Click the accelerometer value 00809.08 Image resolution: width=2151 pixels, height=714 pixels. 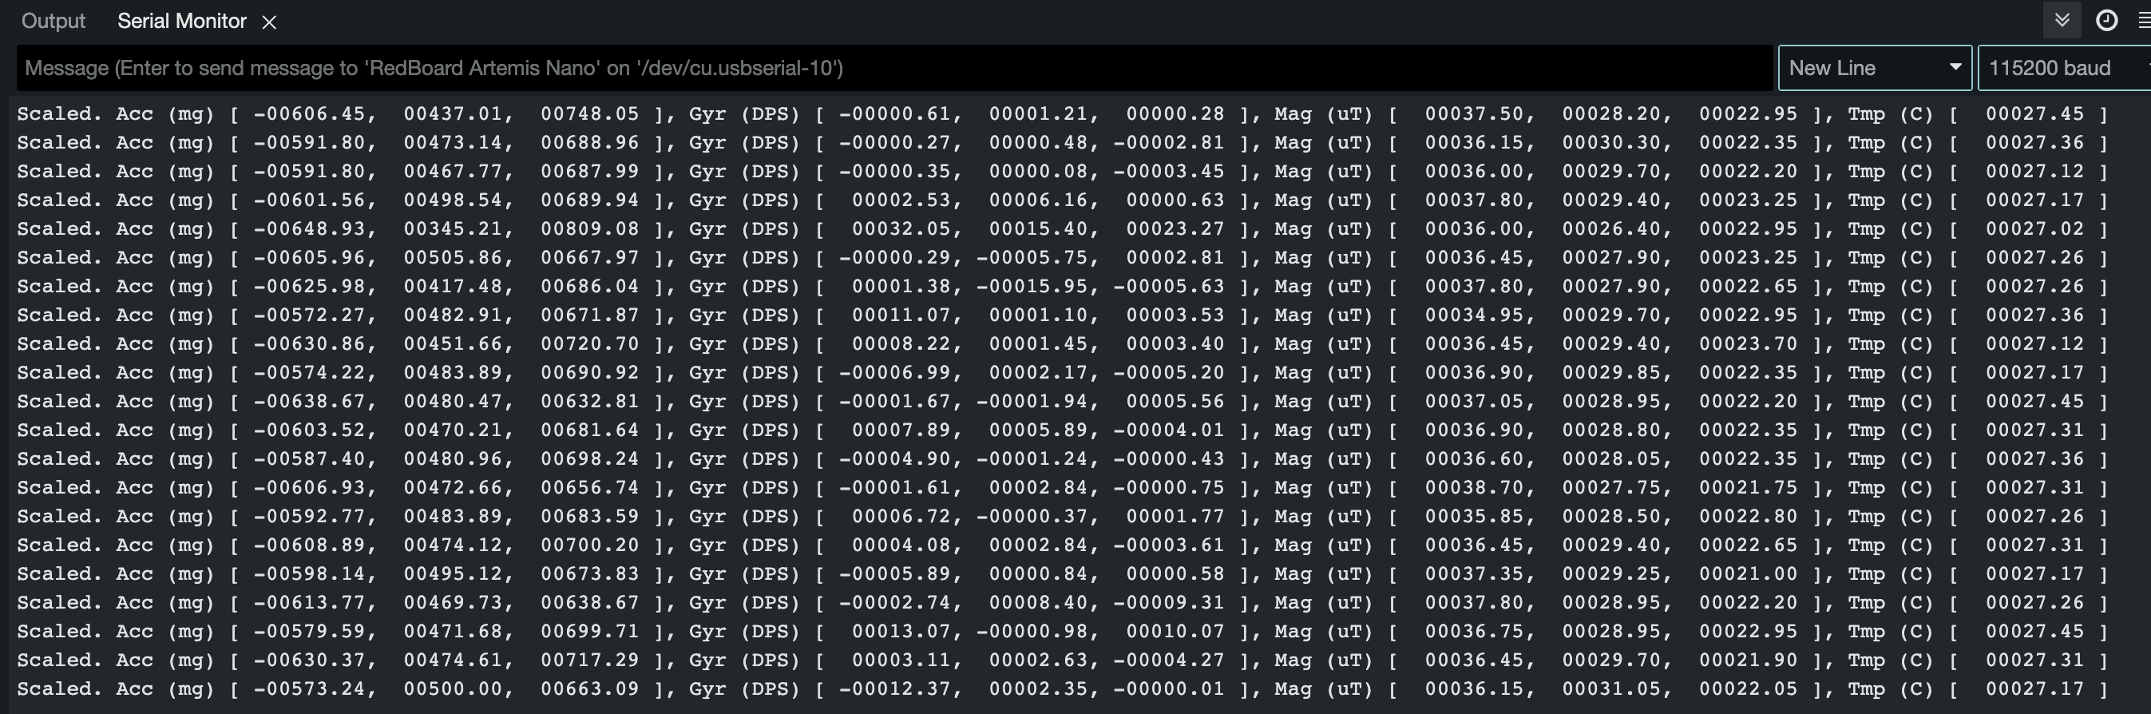[x=589, y=228]
